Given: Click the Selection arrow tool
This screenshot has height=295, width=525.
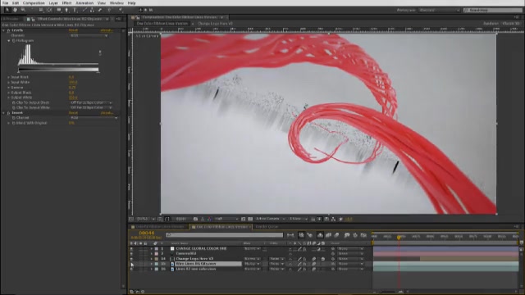Looking at the screenshot, I should (7, 10).
